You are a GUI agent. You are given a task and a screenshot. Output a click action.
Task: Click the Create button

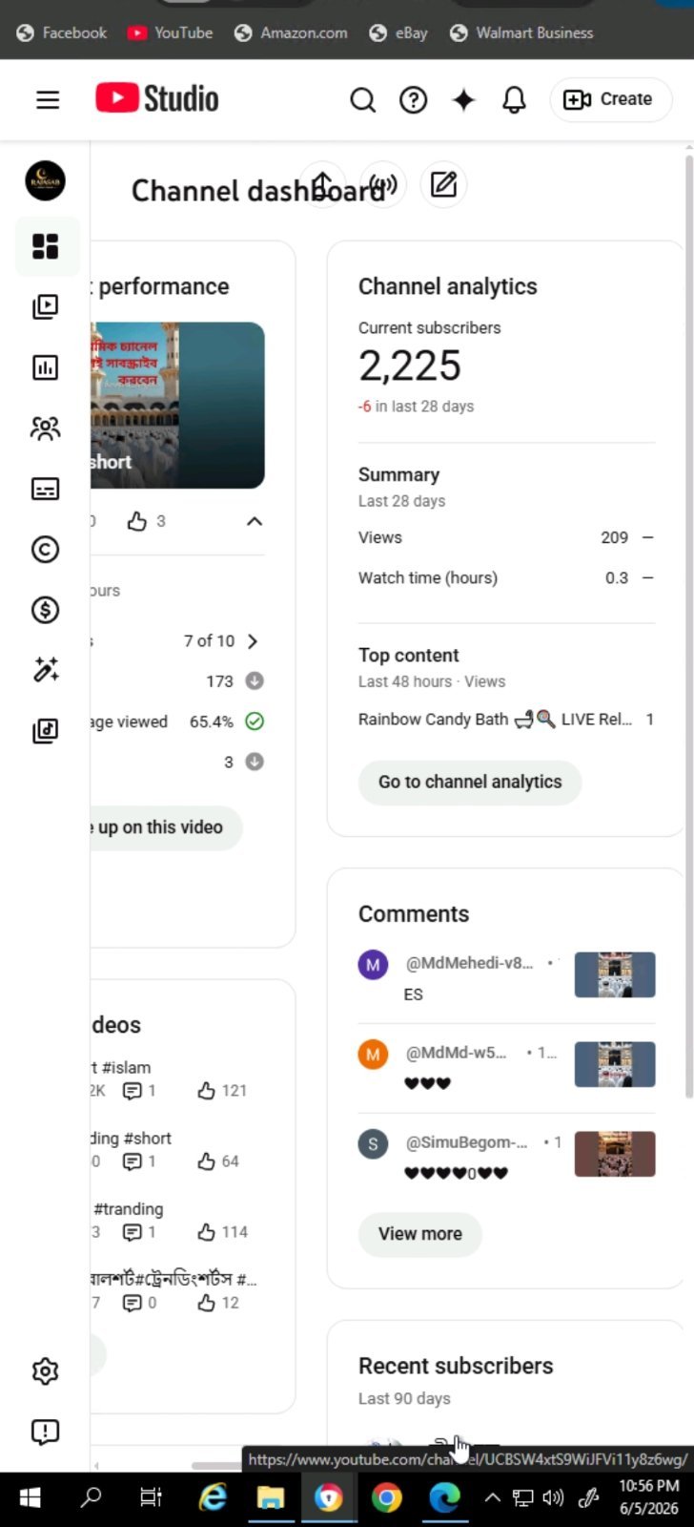click(611, 99)
